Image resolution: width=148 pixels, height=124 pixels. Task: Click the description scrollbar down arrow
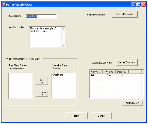pyautogui.click(x=63, y=46)
